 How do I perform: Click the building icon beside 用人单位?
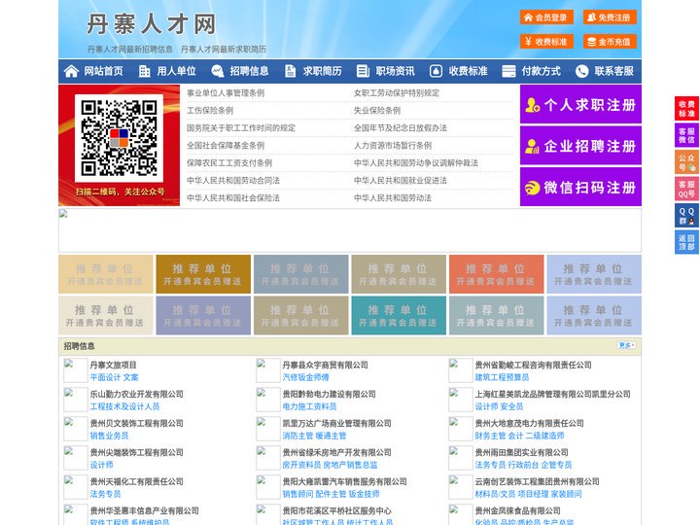144,71
